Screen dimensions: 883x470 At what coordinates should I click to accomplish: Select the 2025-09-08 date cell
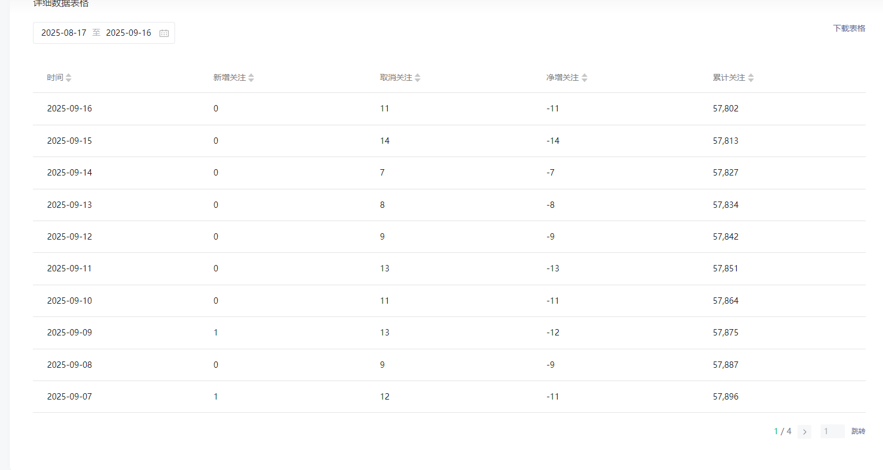point(69,365)
